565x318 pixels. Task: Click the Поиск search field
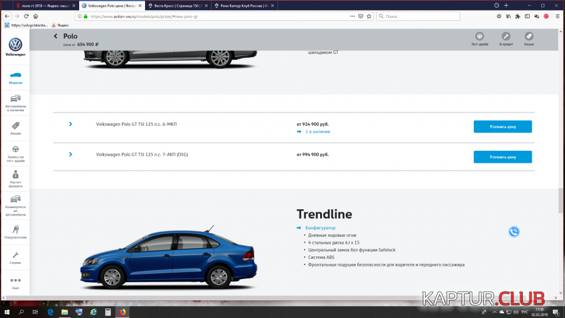point(418,16)
